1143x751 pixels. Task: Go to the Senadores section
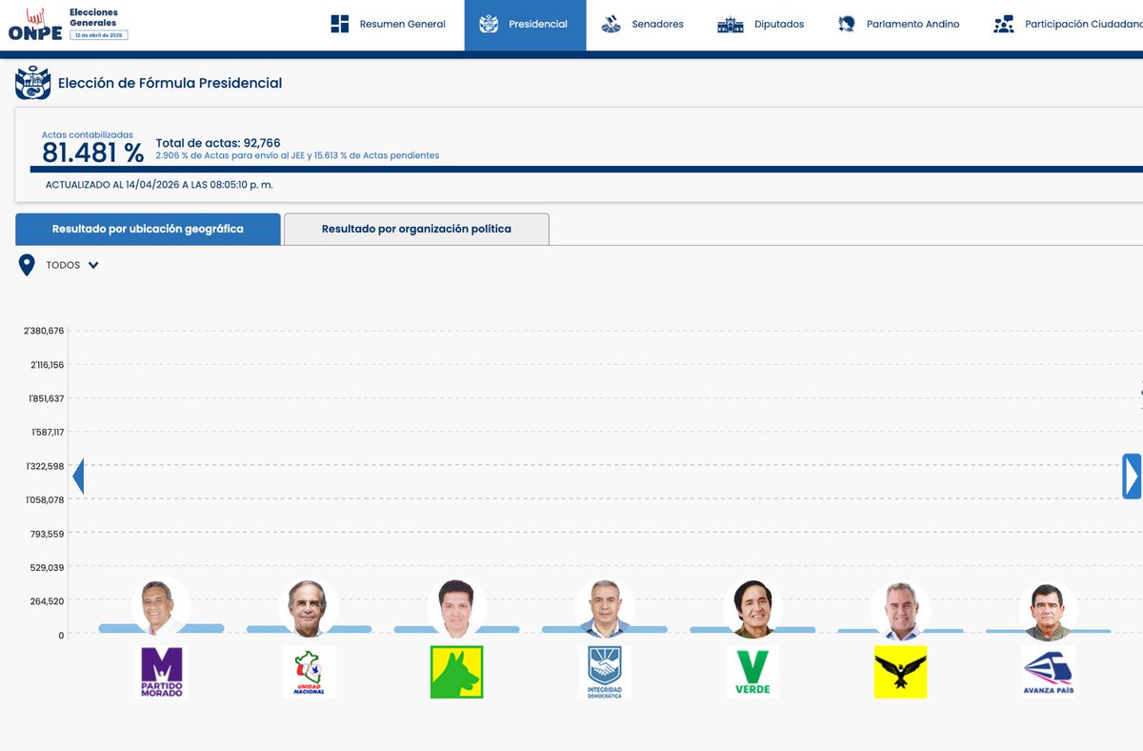click(x=643, y=25)
